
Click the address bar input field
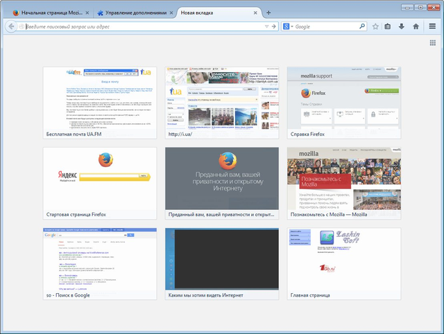tap(139, 26)
